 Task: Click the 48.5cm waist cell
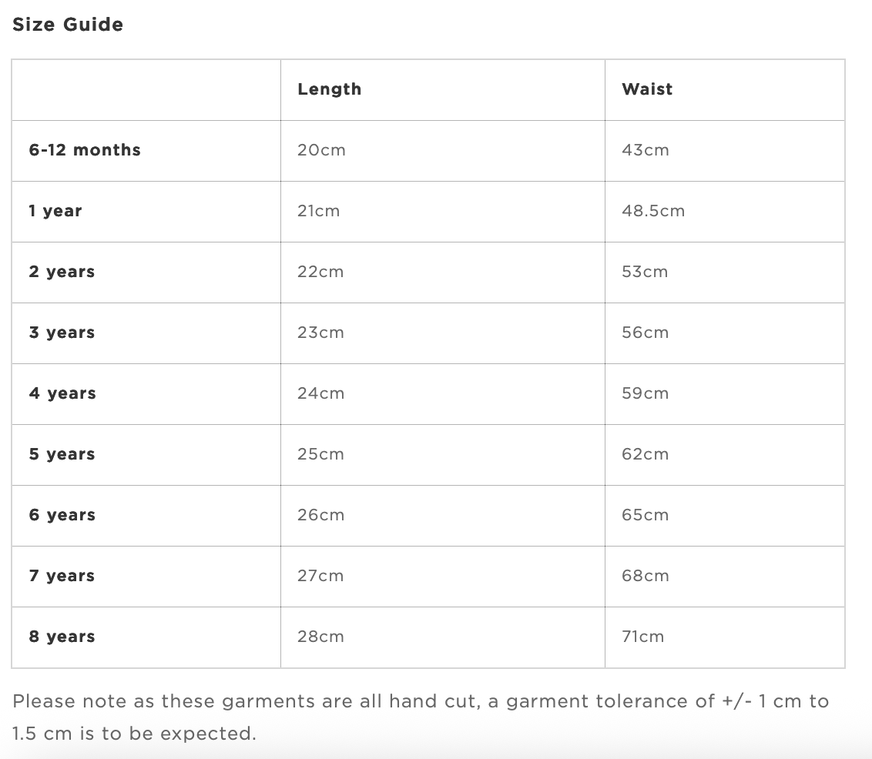click(x=653, y=211)
